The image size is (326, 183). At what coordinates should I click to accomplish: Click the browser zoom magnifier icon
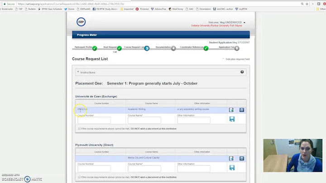click(302, 4)
